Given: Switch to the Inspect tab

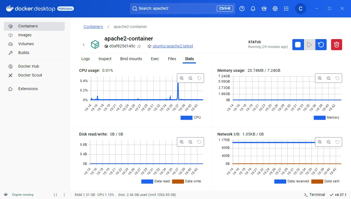Looking at the screenshot, I should click(105, 59).
